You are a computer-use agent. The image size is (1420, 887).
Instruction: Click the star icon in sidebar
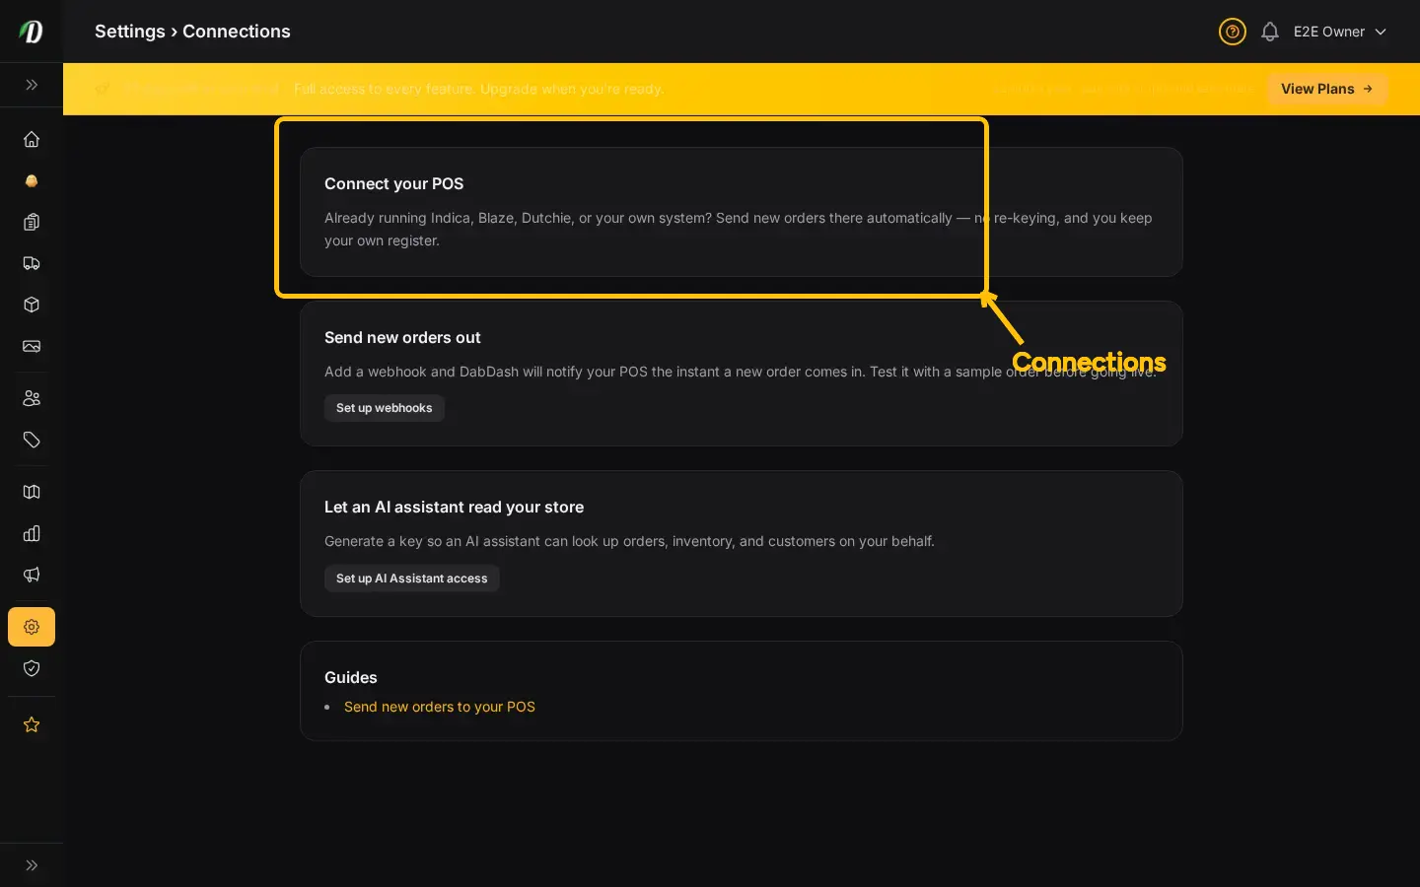point(32,724)
